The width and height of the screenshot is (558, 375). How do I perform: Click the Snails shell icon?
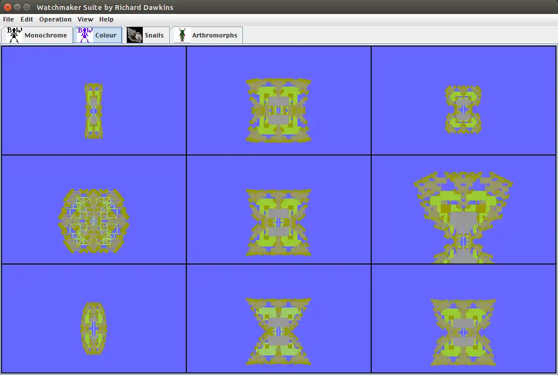135,35
